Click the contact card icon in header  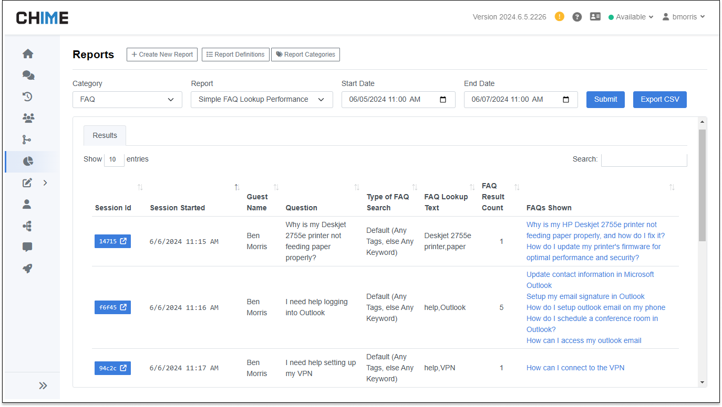click(595, 17)
